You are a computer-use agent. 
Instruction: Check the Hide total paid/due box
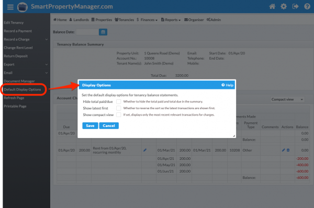(x=119, y=101)
